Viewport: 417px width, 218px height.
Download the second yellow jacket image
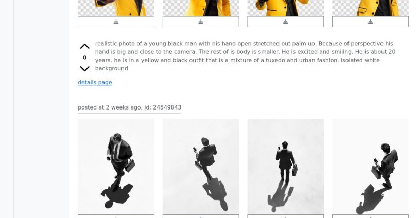pyautogui.click(x=201, y=22)
